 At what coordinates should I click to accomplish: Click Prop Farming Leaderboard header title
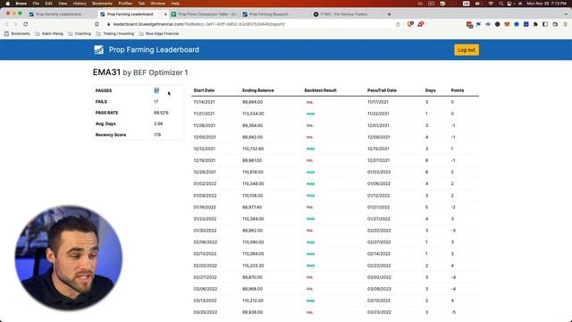pyautogui.click(x=154, y=50)
